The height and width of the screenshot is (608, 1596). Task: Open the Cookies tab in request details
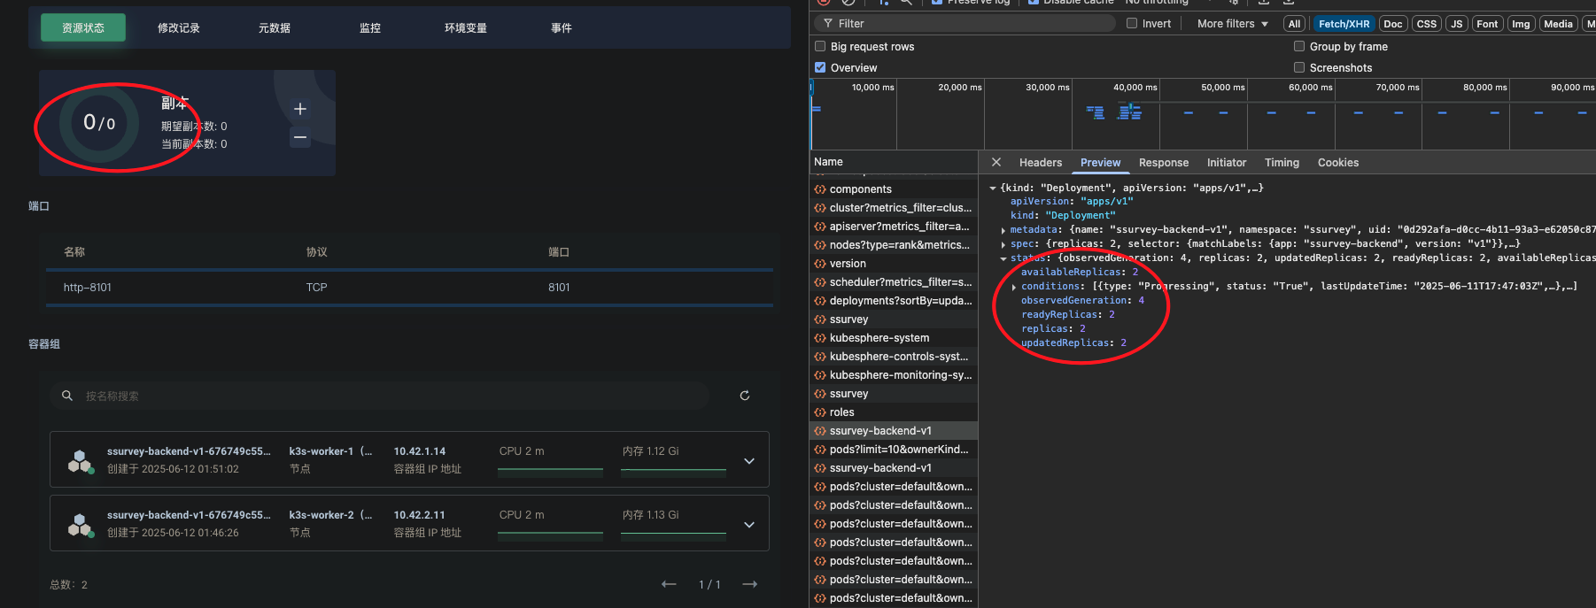1337,163
